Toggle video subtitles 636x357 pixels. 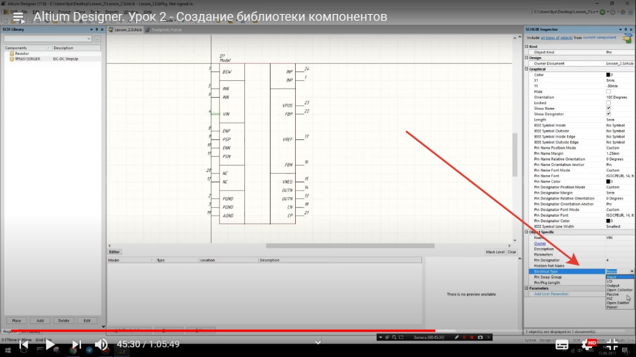coord(562,345)
